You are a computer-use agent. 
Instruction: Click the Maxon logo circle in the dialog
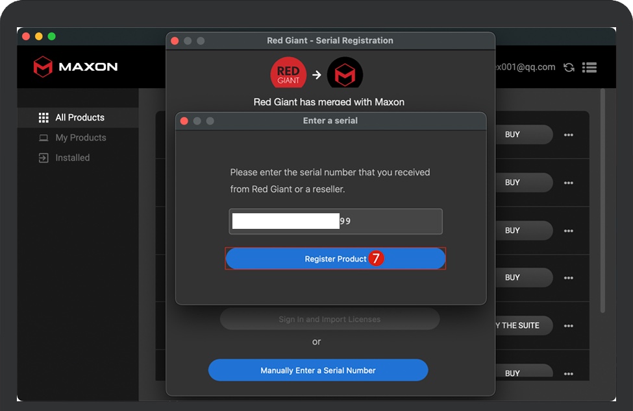click(x=345, y=73)
